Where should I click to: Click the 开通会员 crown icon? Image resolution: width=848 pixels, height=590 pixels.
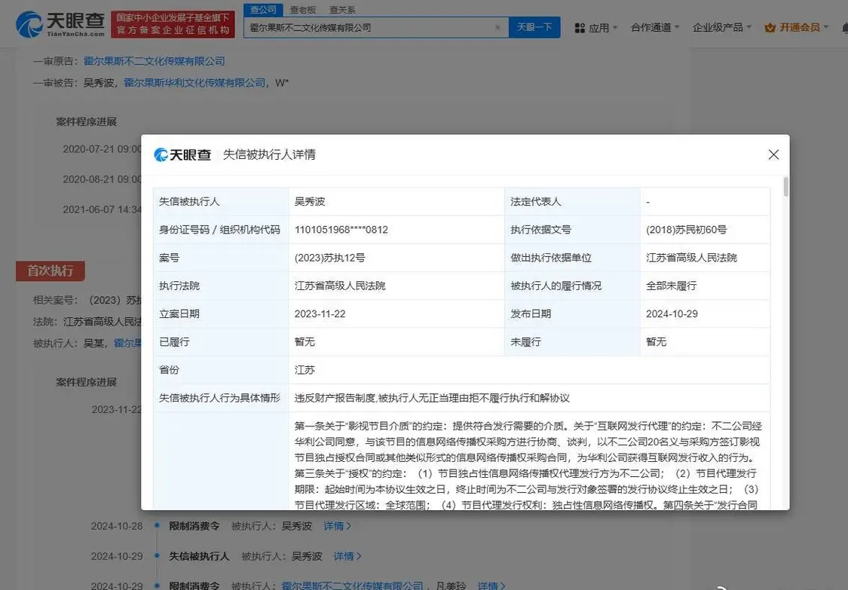(x=770, y=28)
